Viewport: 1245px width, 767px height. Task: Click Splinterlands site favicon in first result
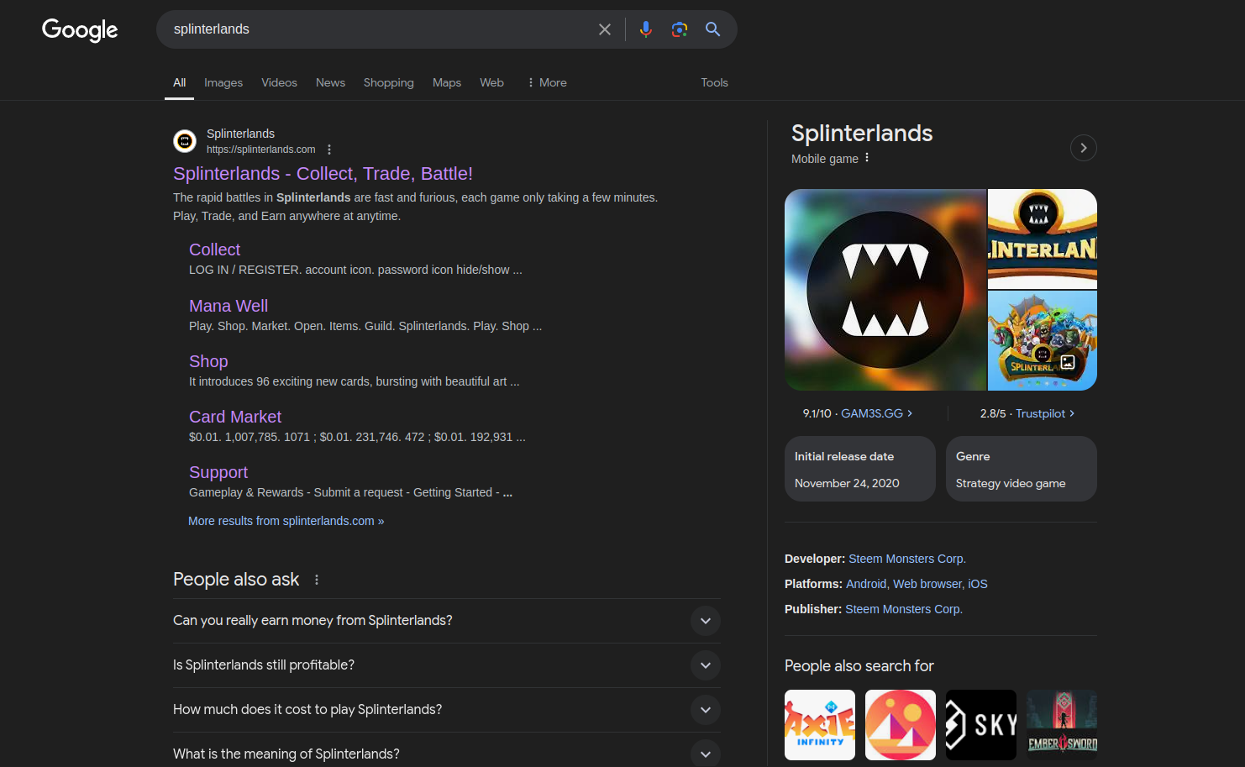185,141
